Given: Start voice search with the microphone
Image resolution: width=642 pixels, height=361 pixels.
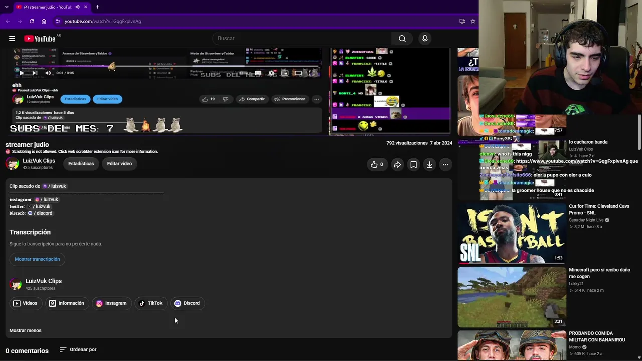Looking at the screenshot, I should click(425, 39).
